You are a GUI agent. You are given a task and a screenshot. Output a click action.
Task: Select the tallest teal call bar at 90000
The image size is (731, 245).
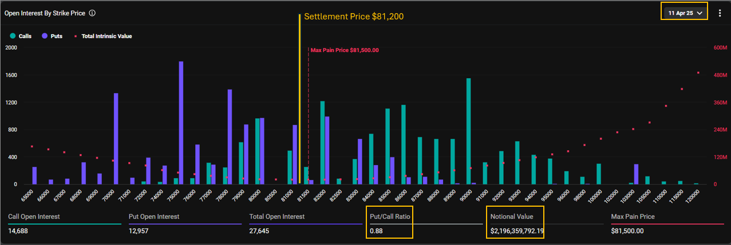pos(468,131)
